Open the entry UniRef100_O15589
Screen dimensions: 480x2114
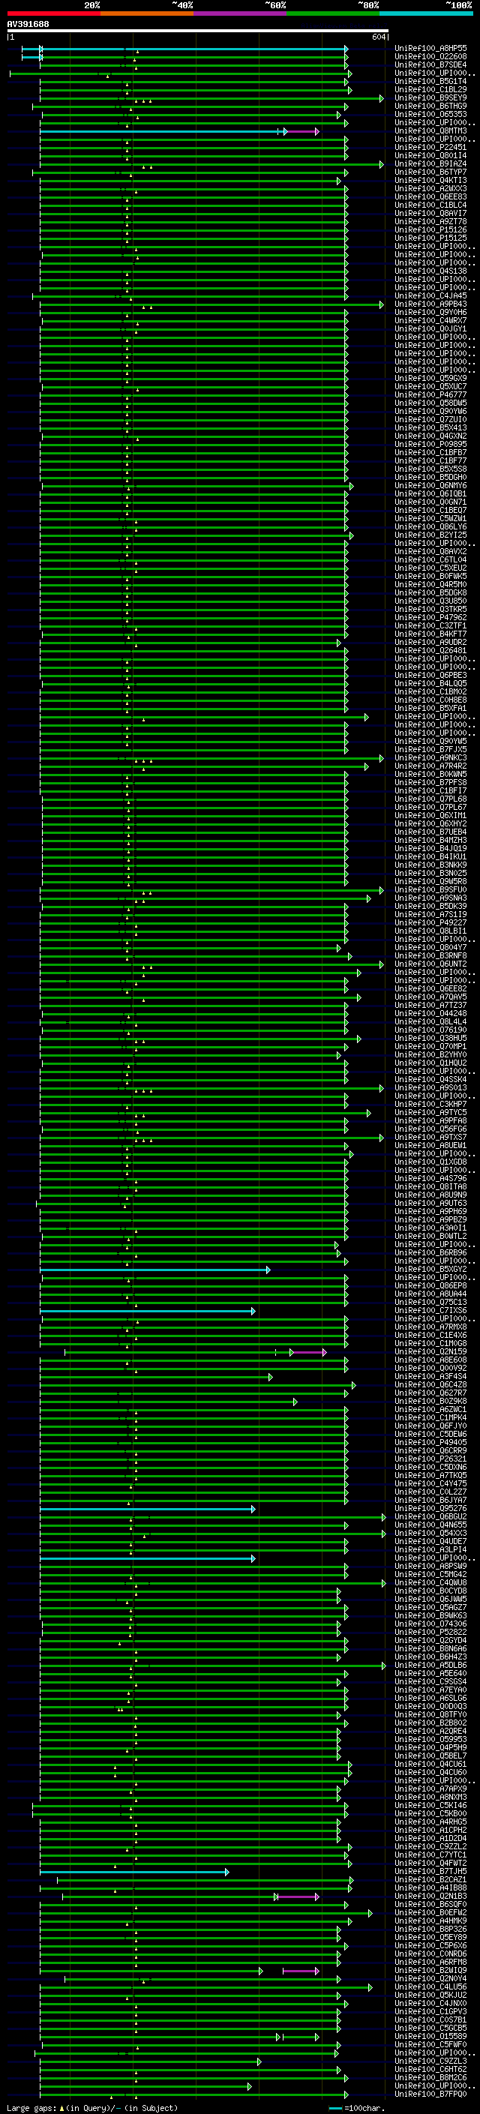tap(430, 2036)
